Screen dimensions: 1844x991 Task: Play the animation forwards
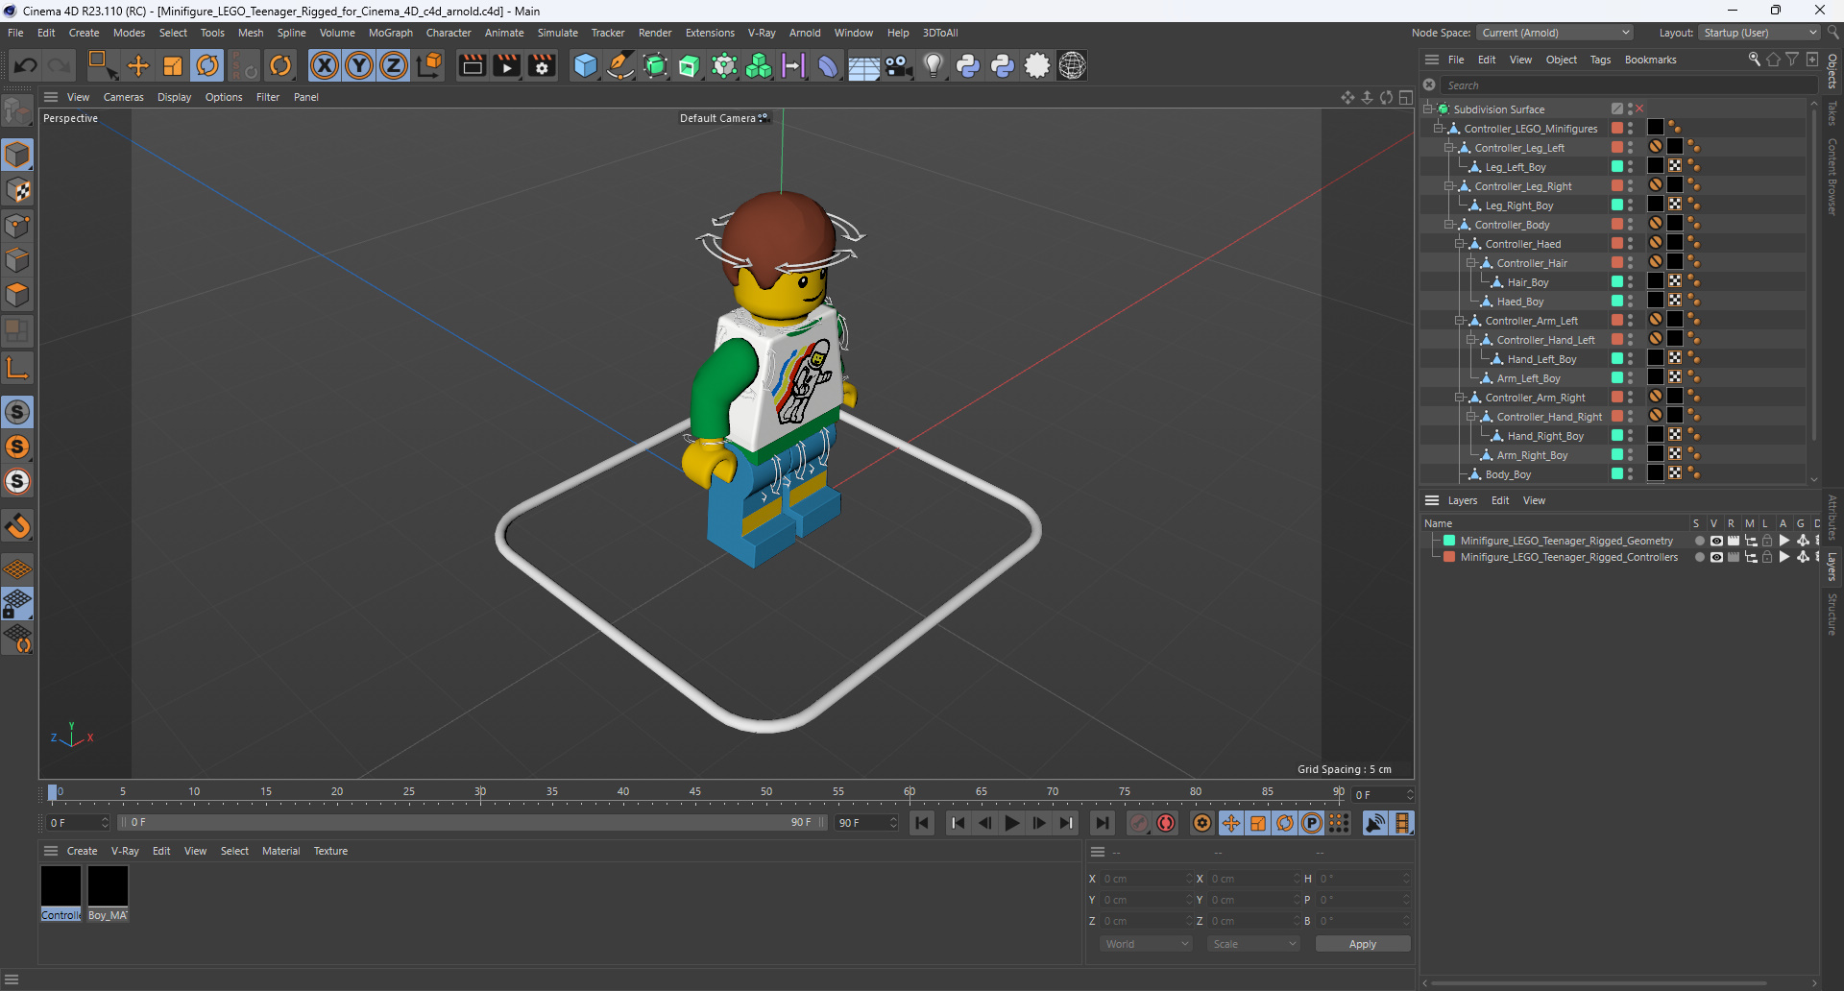[x=1012, y=823]
